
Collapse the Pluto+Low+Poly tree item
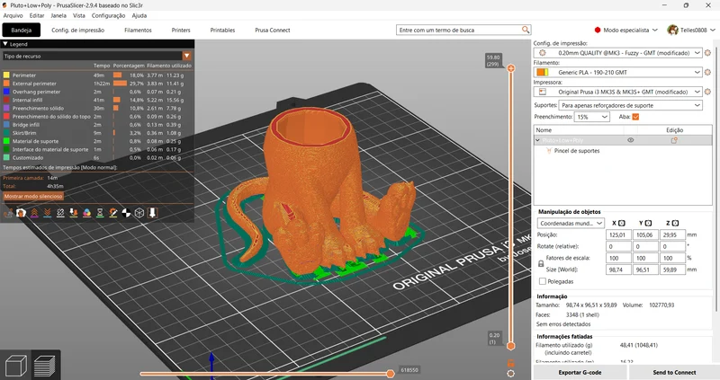(x=537, y=140)
